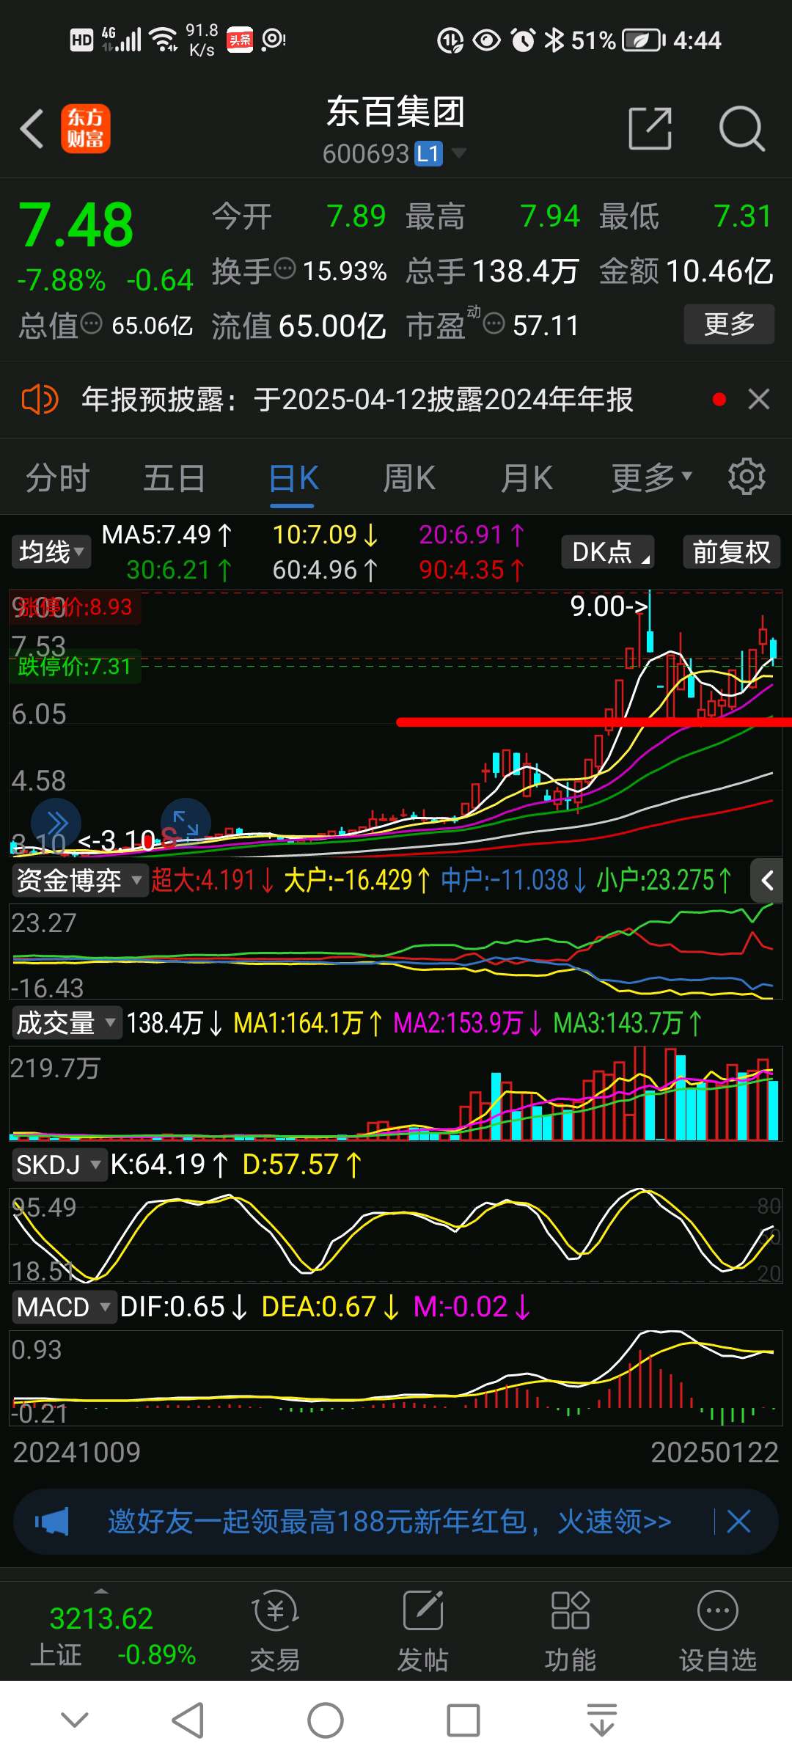Image resolution: width=792 pixels, height=1760 pixels.
Task: Switch to the 周K tab
Action: (409, 478)
